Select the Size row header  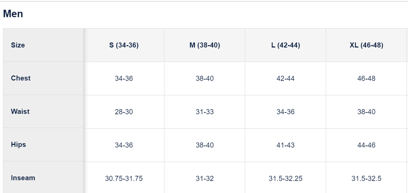pos(18,45)
